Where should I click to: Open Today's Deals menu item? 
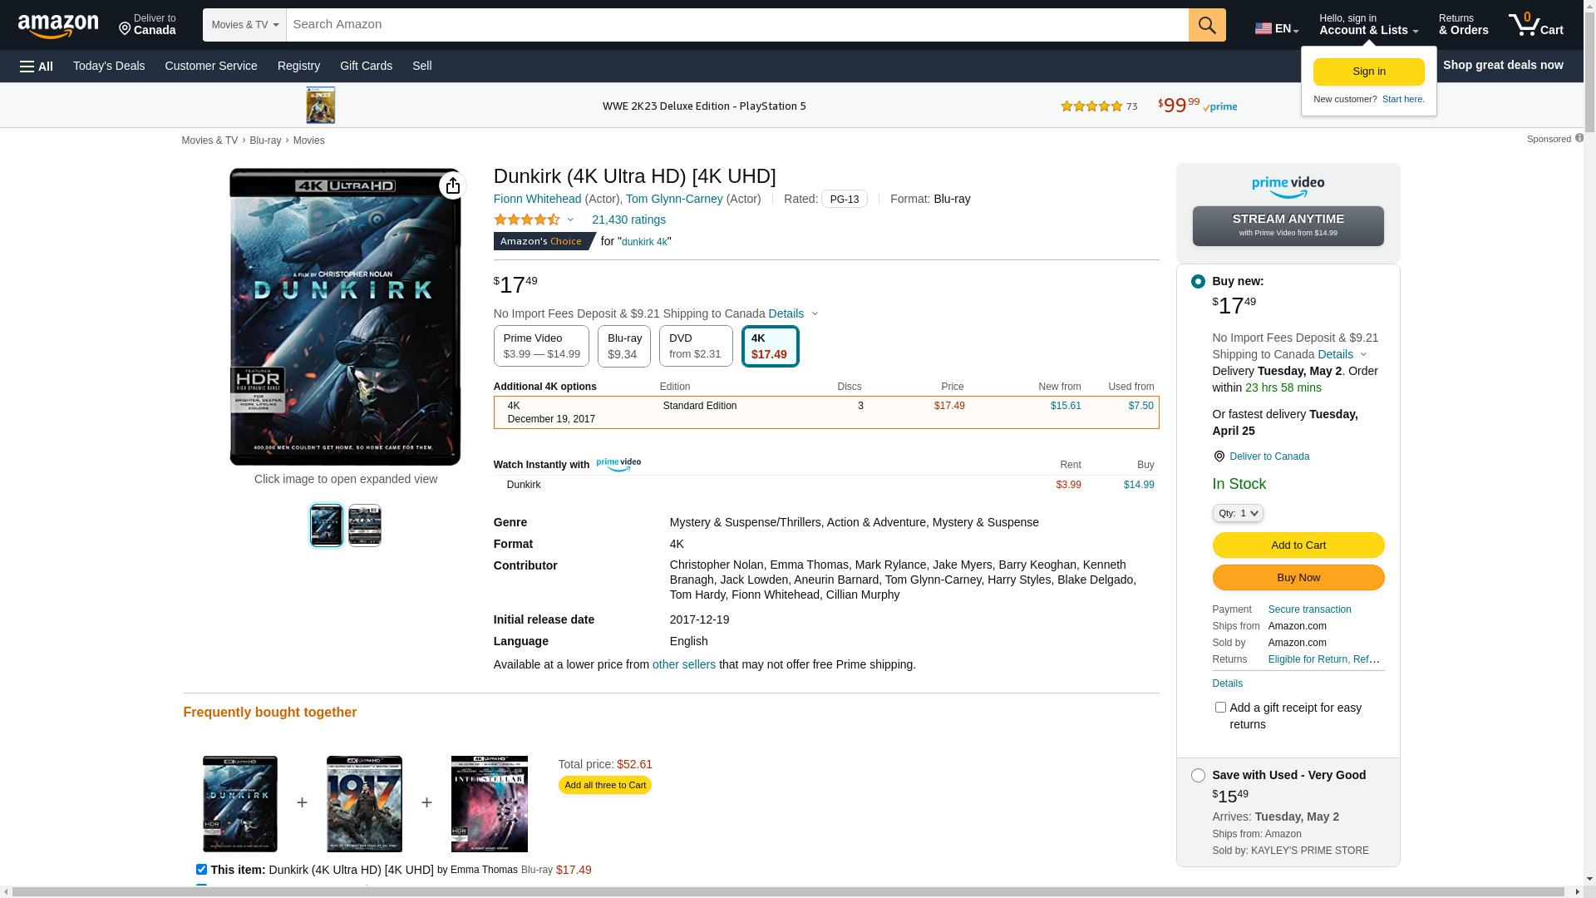[x=109, y=66]
